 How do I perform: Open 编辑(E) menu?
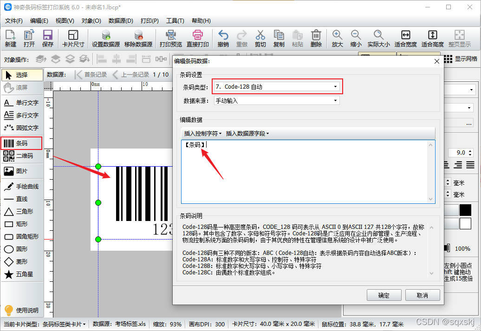[39, 20]
